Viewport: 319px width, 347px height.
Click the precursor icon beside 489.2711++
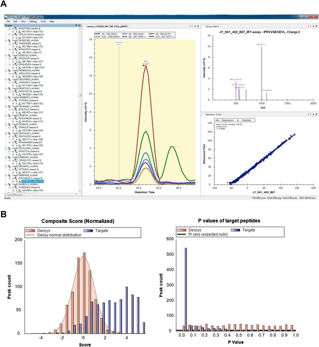20,139
